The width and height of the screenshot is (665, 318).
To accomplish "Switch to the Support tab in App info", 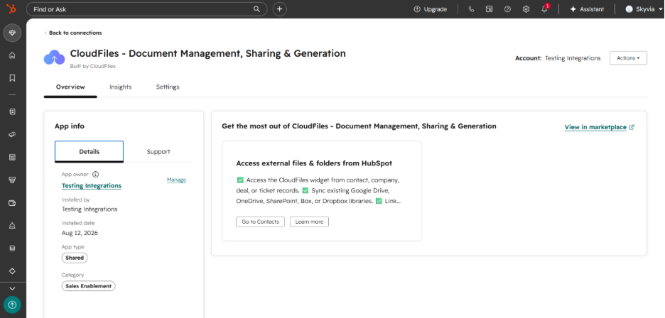I will coord(158,151).
